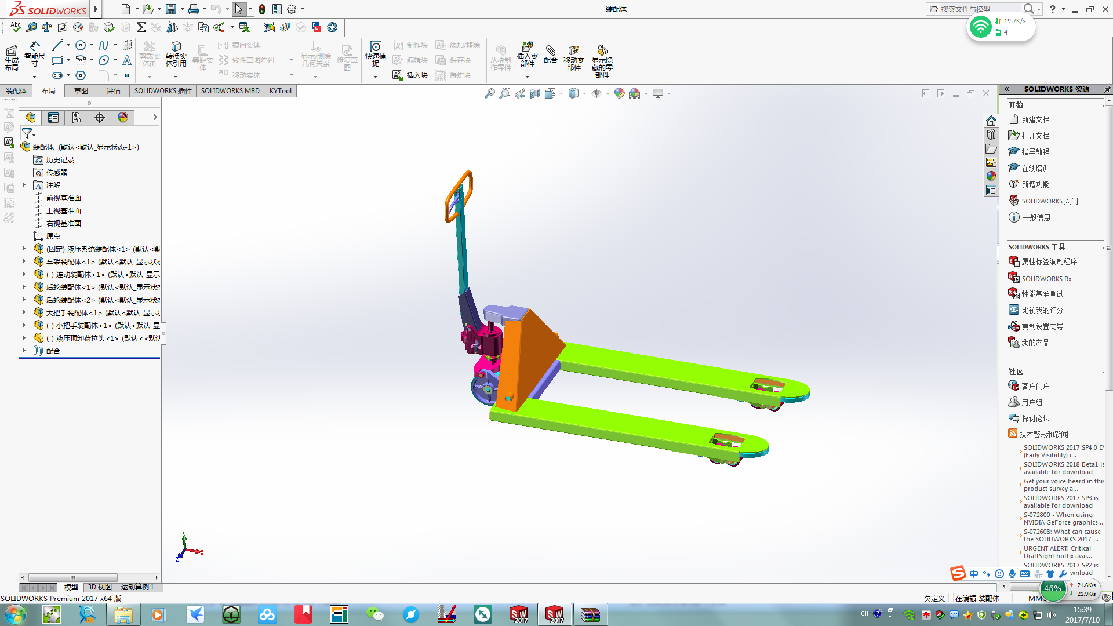Select the spline sketch tool
Screen dimensions: 1113x626
pos(104,45)
